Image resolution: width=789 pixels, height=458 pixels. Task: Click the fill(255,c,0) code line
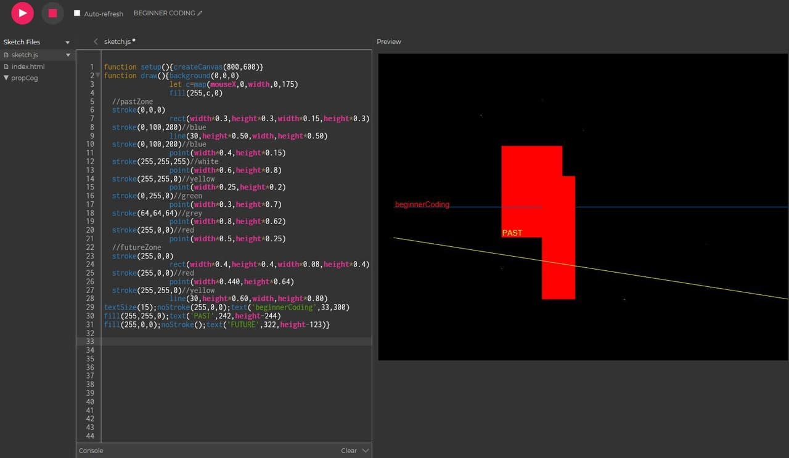tap(196, 93)
